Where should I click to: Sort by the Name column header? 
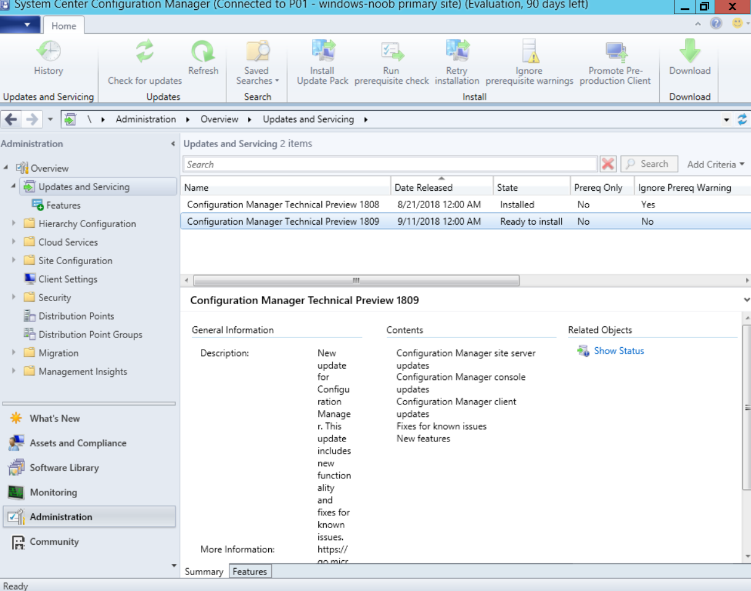[285, 187]
